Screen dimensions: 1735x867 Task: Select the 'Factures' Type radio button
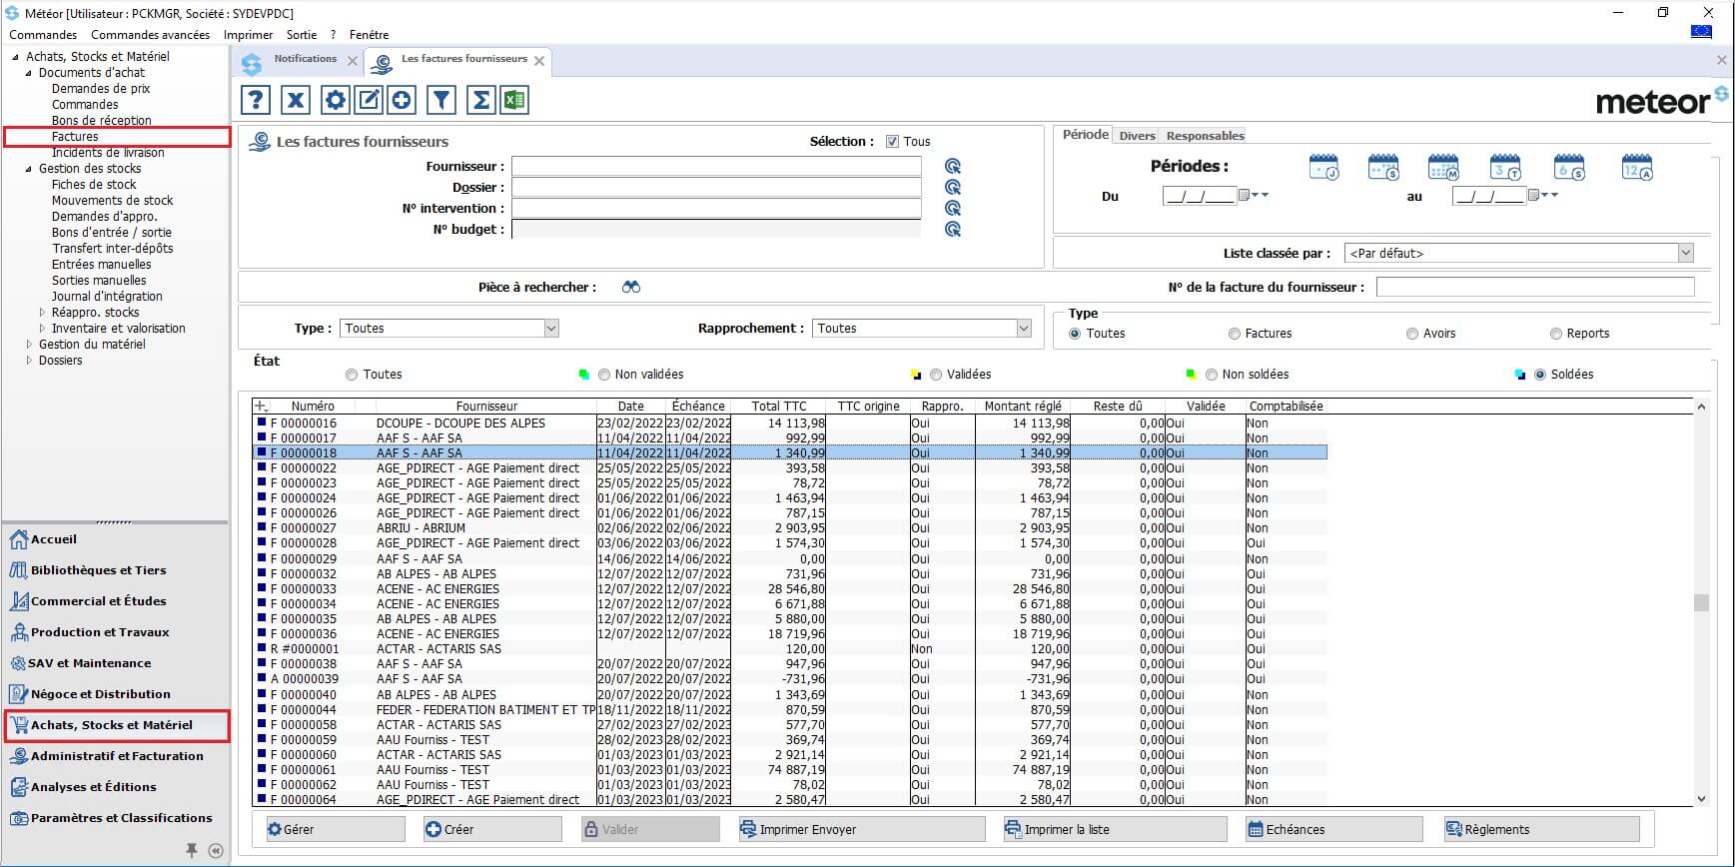(1235, 334)
